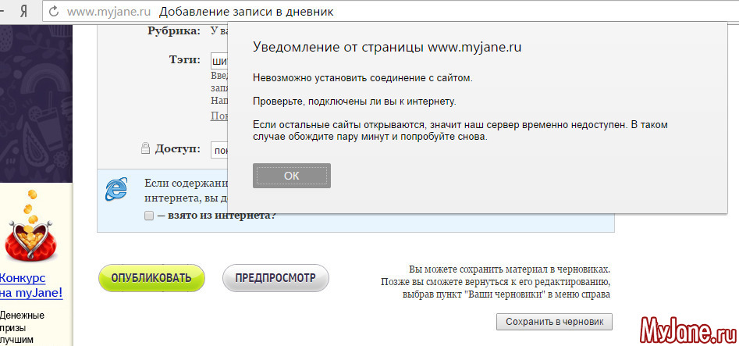Viewport: 739px width, 346px height.
Task: Click the padlock icon beside Доступ
Action: coord(145,148)
